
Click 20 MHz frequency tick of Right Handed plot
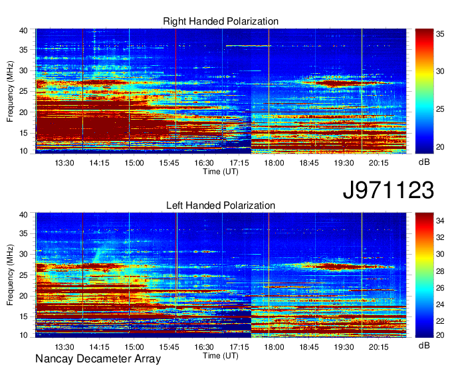tap(23, 112)
